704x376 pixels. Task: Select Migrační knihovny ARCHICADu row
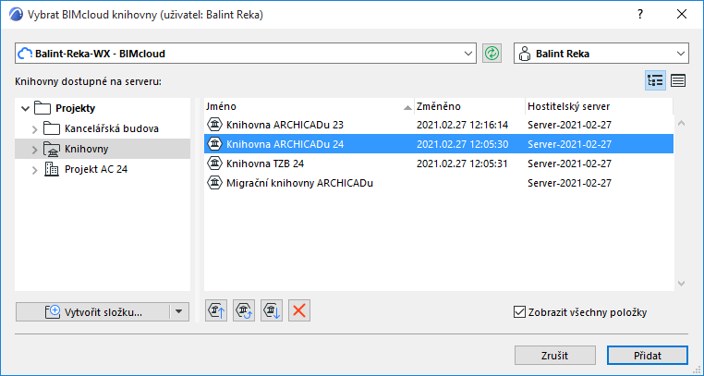tap(439, 183)
